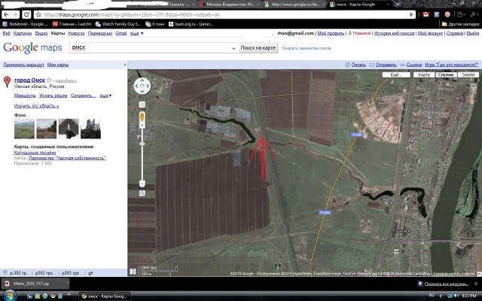Switch map view to Карта

click(424, 74)
